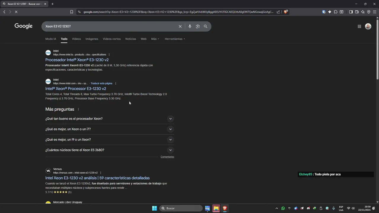Bookmark this page with the bookmark icon
Viewport: 379px width, 213px height.
pyautogui.click(x=71, y=12)
